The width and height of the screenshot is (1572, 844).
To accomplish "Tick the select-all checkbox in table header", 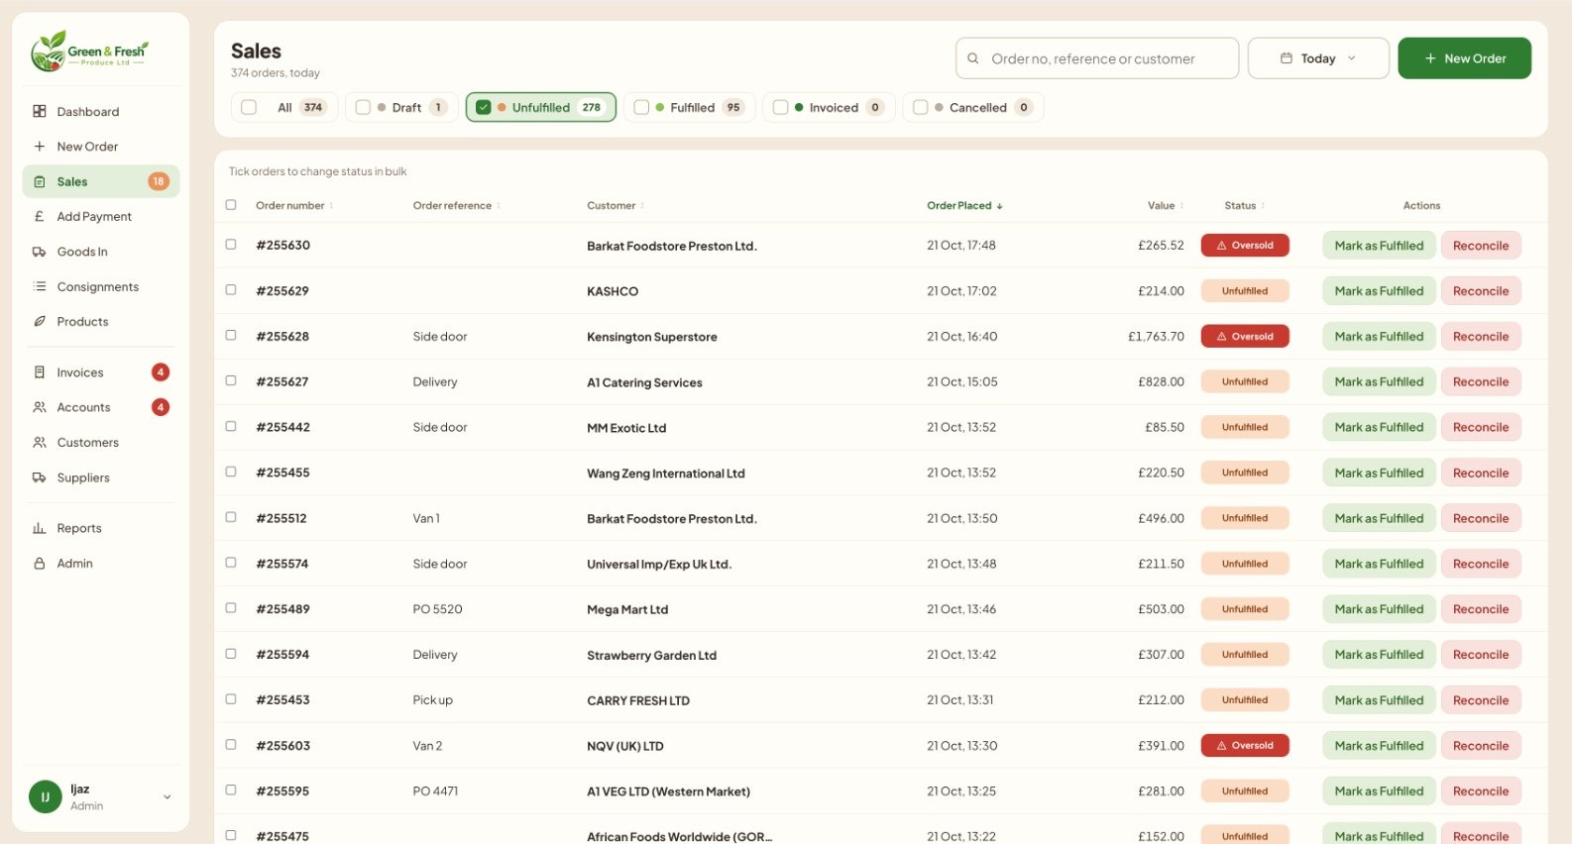I will [x=231, y=205].
